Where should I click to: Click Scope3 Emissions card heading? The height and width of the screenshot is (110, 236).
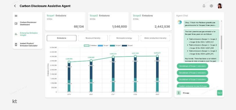tap(143, 16)
